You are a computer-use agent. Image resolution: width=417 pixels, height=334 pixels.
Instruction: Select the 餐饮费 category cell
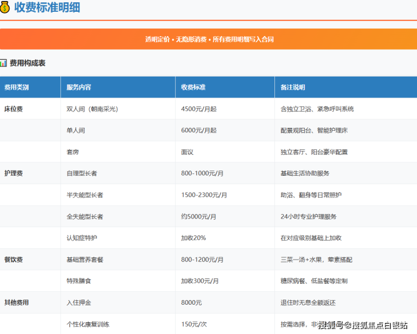point(14,260)
